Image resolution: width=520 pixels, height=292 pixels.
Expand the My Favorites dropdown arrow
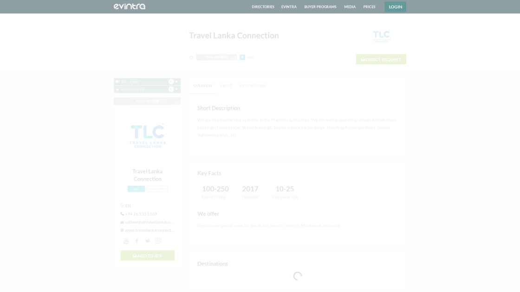click(x=176, y=89)
